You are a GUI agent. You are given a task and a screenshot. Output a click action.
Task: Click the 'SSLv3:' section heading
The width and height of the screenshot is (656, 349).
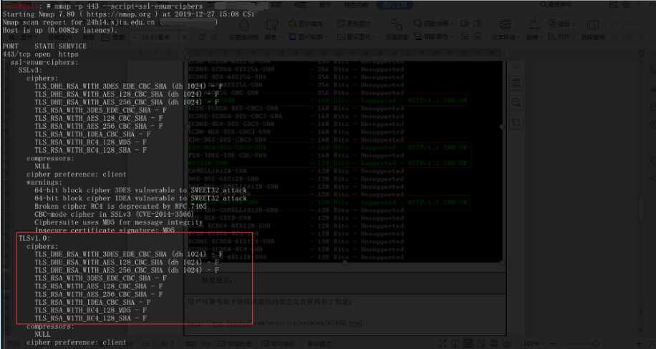pos(30,70)
